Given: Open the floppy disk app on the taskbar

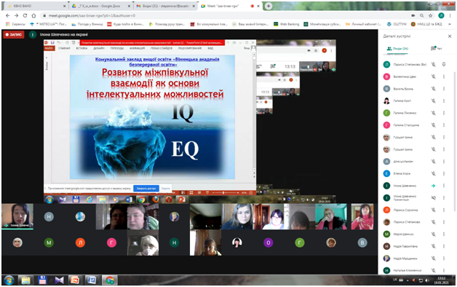Looking at the screenshot, I should [42, 280].
